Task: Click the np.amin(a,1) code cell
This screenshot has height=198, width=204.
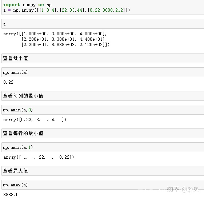Action: pos(103,147)
